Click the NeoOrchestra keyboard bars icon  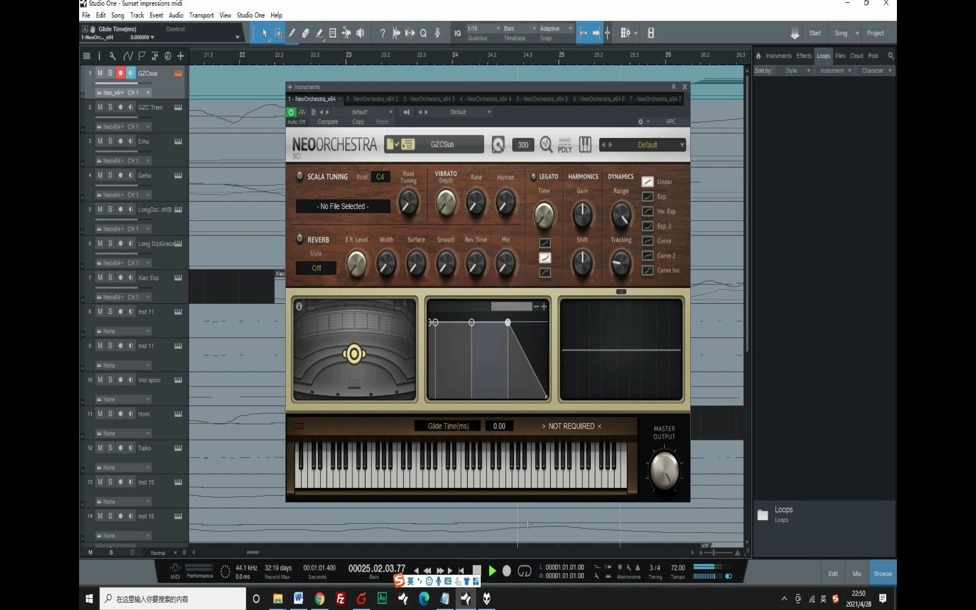tap(585, 145)
